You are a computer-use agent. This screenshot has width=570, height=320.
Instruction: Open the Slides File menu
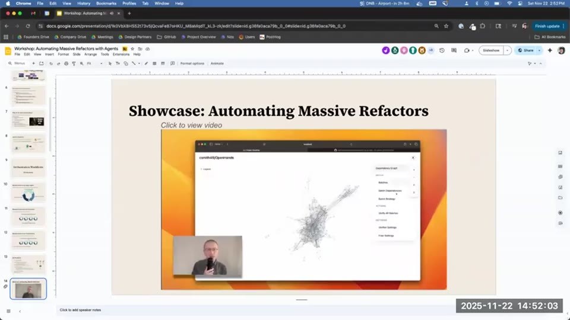click(x=17, y=55)
